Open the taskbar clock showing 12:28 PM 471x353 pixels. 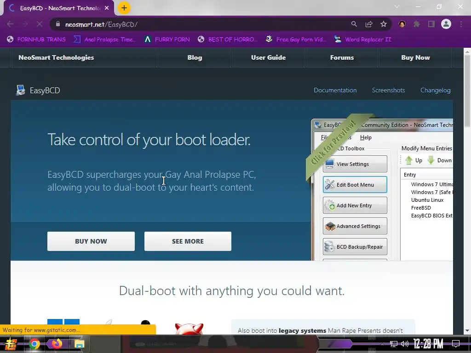(x=428, y=344)
